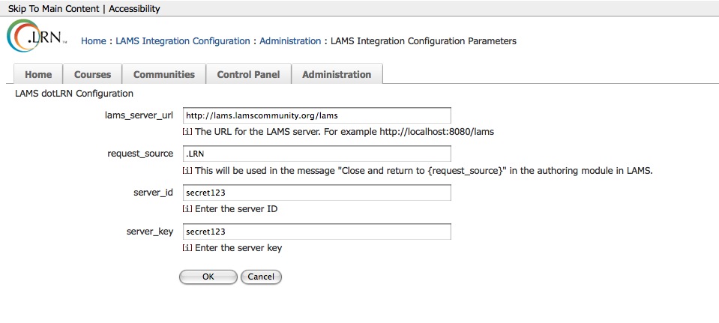This screenshot has height=323, width=719.
Task: Open the Accessibility link
Action: (x=134, y=9)
